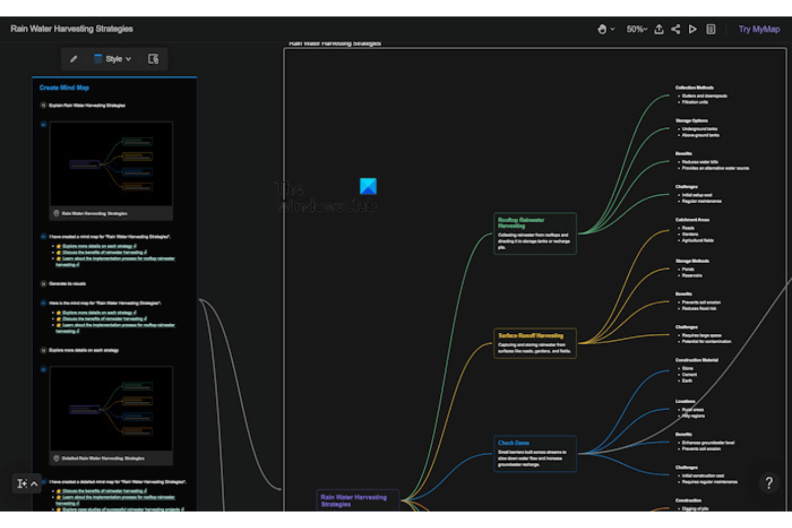Toggle the chat sidebar panel icon

pyautogui.click(x=154, y=59)
